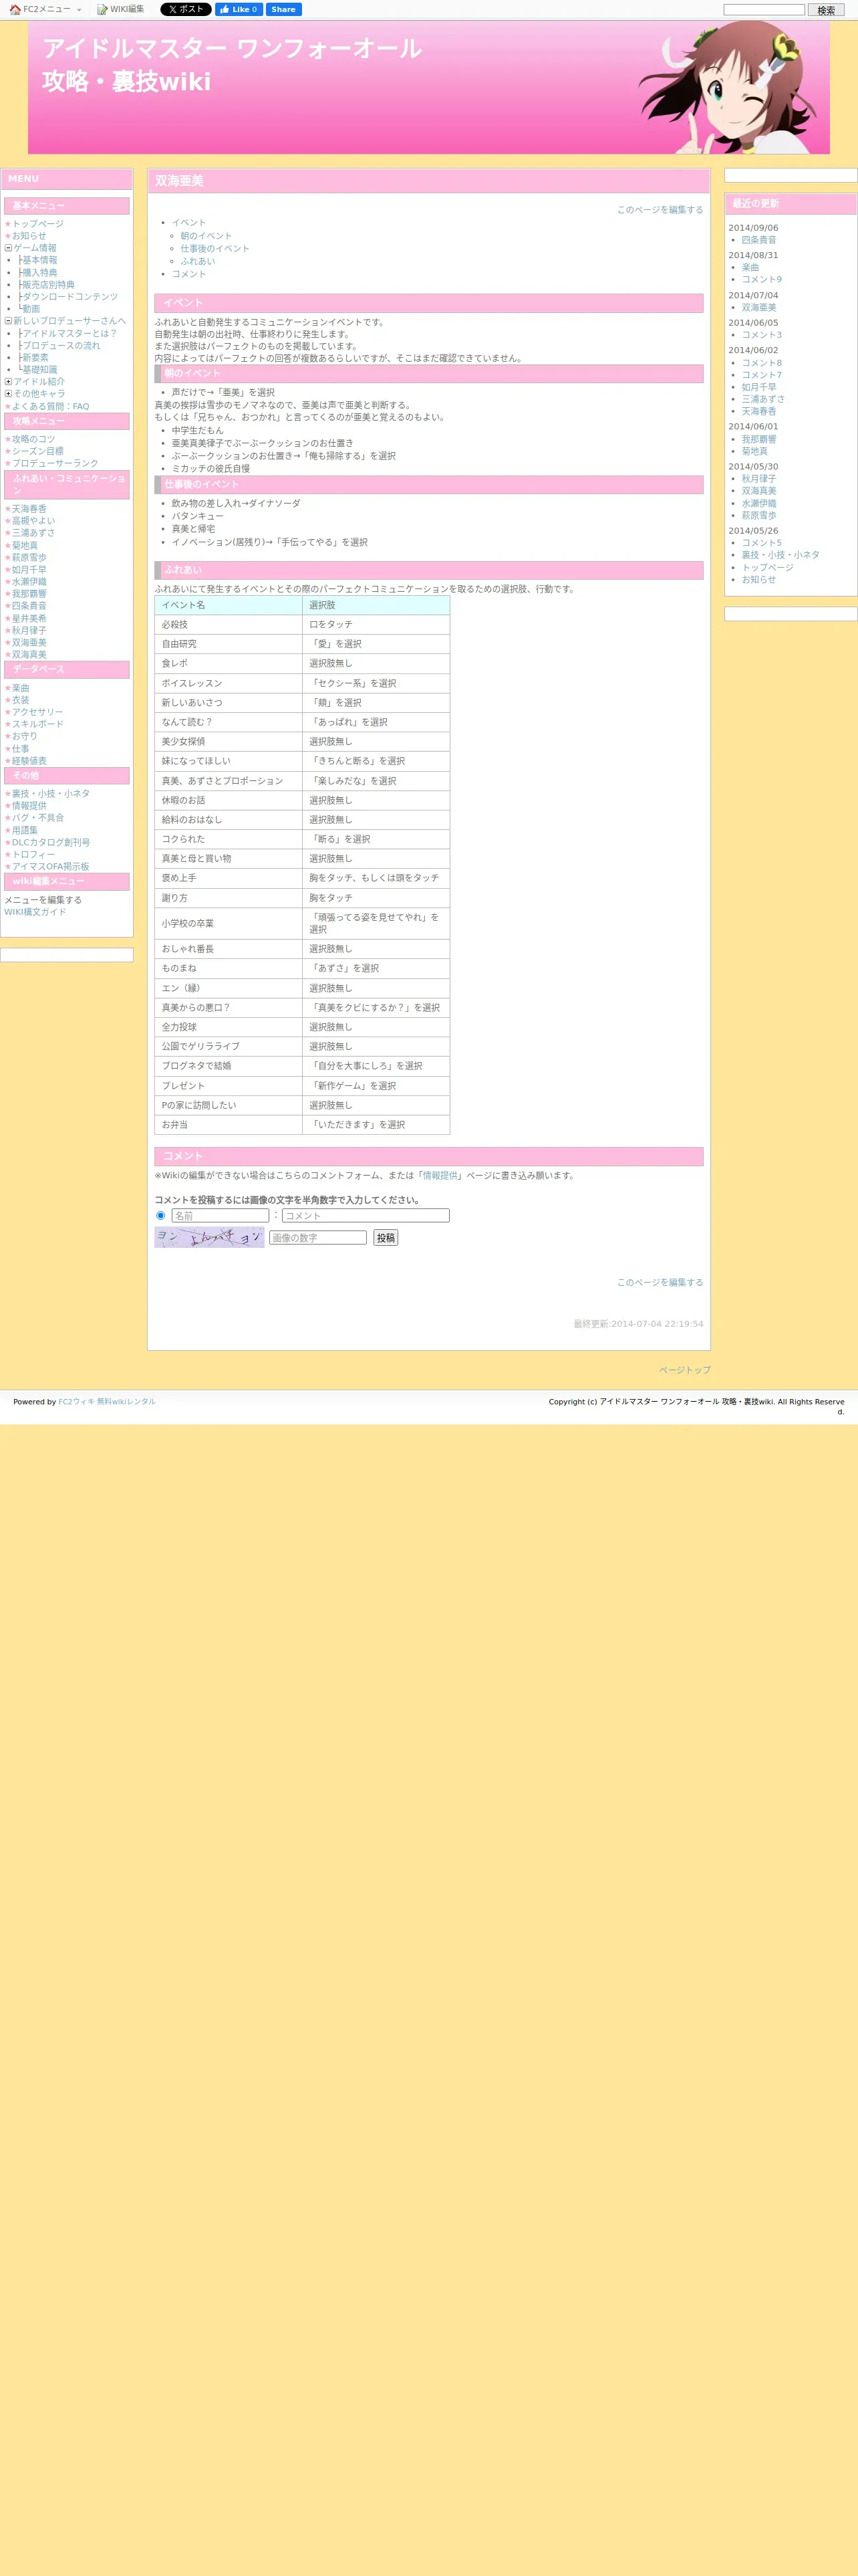Image resolution: width=858 pixels, height=2576 pixels.
Task: Open 天海春香 in the left menu
Action: point(29,509)
